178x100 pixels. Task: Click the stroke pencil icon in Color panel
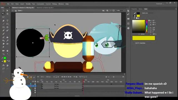coord(135,13)
